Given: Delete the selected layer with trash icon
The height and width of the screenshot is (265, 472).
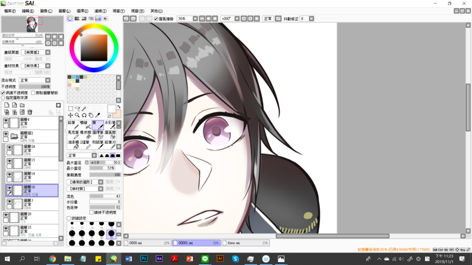Looking at the screenshot, I should pyautogui.click(x=30, y=112).
